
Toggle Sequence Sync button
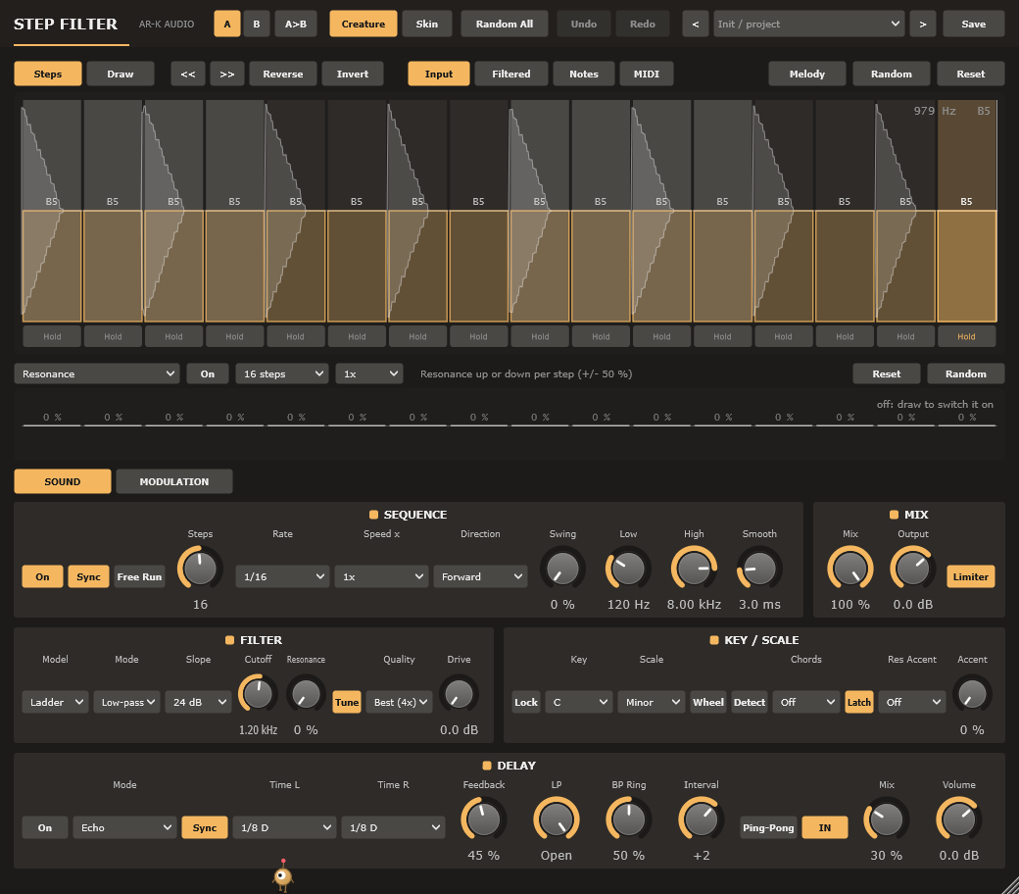(x=88, y=576)
